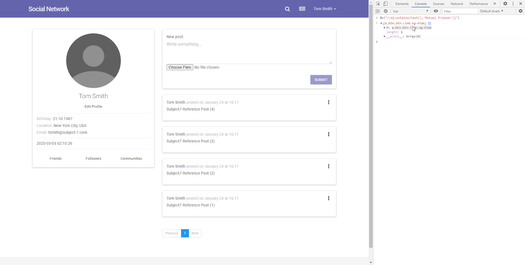Open console settings gear beside Default levels
The image size is (525, 265).
pyautogui.click(x=520, y=11)
